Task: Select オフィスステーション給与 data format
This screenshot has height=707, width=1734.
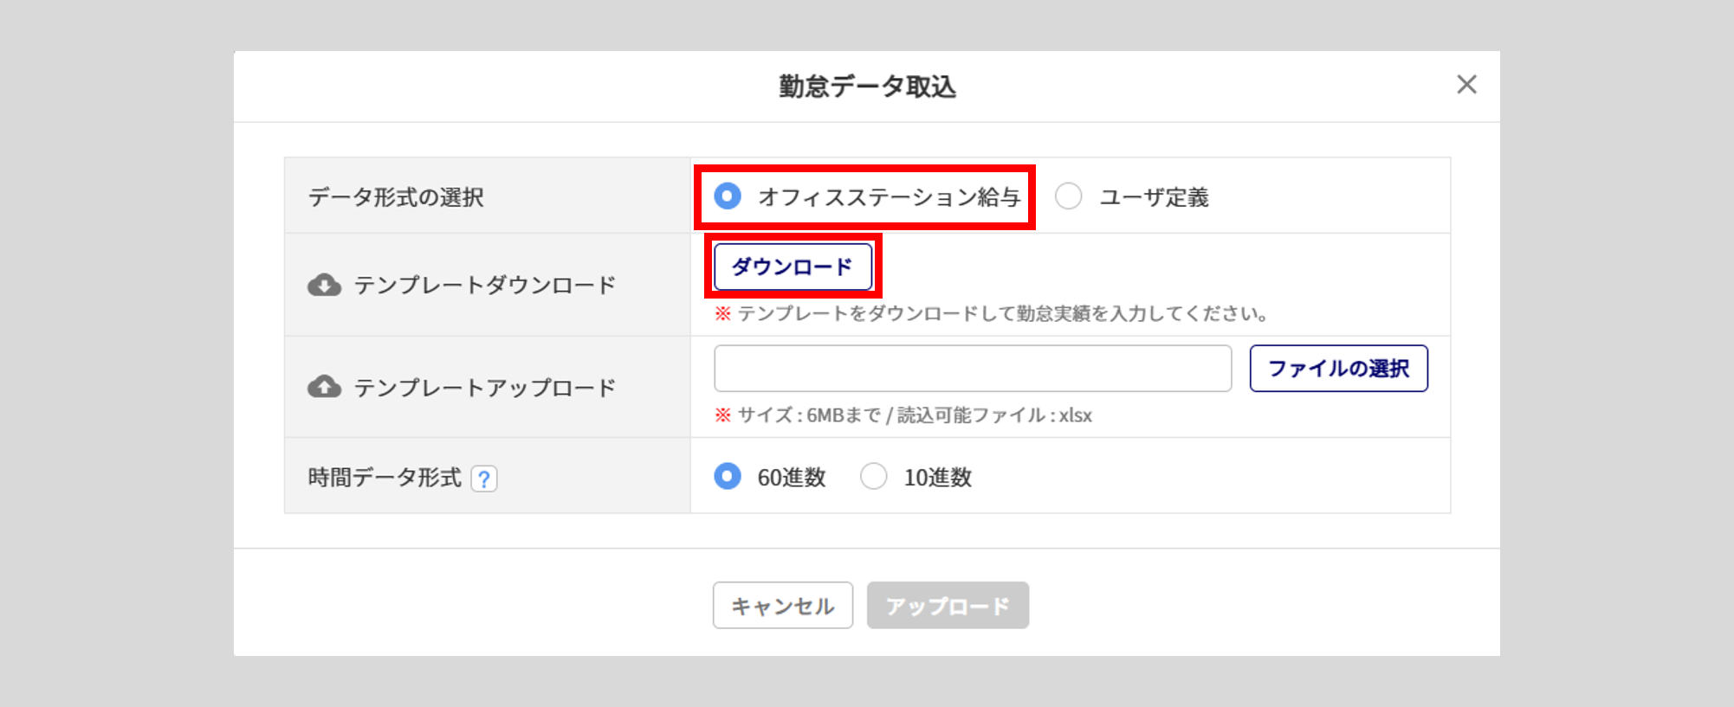Action: [728, 196]
